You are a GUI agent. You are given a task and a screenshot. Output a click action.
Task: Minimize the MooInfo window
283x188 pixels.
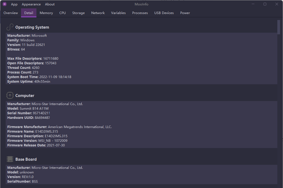click(253, 4)
